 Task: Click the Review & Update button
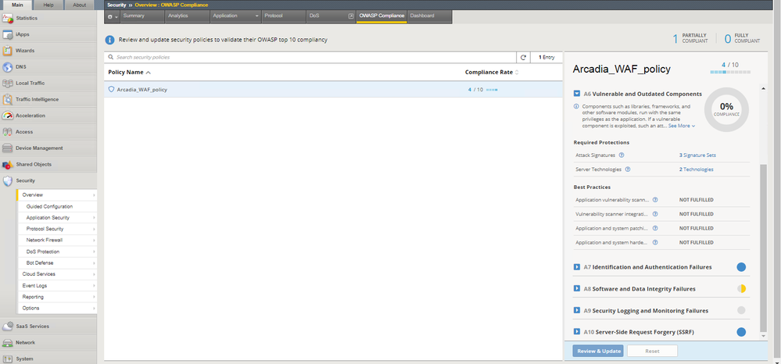[598, 351]
